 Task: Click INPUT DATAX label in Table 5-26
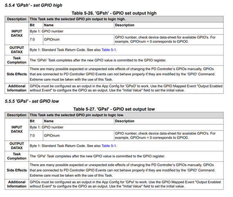click(x=17, y=33)
